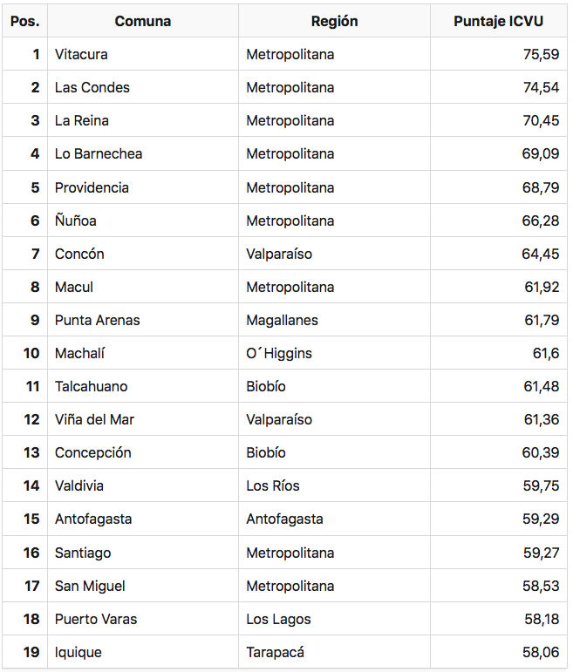Select the O´Higgins region cell
The height and width of the screenshot is (672, 573).
coord(334,353)
